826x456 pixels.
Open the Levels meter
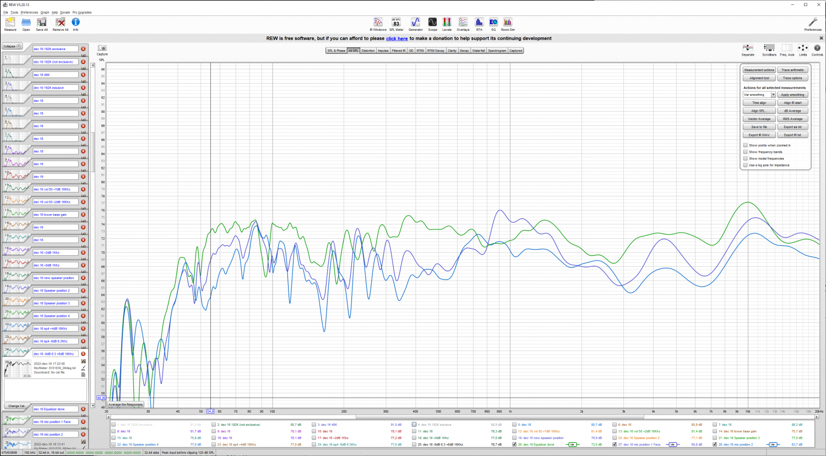coord(447,22)
